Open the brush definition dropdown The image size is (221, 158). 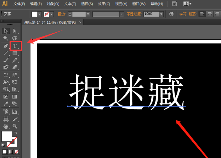tap(121, 14)
